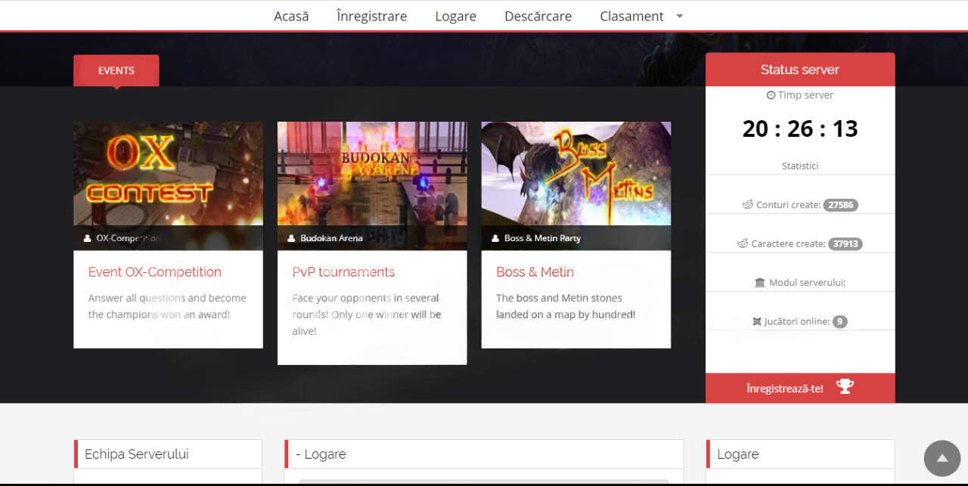The height and width of the screenshot is (486, 968).
Task: Select Acasă in the navigation bar
Action: [x=291, y=15]
